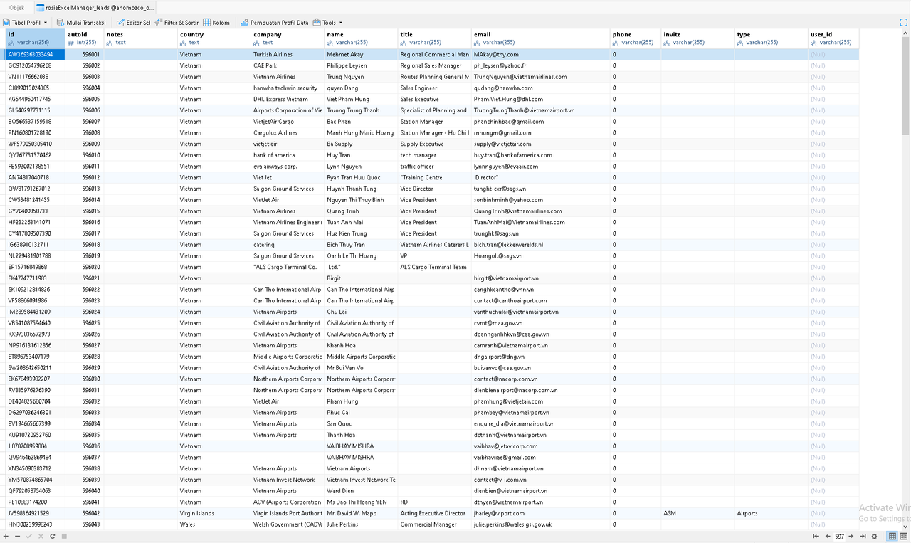Select the country column header
The height and width of the screenshot is (543, 911).
tap(214, 38)
